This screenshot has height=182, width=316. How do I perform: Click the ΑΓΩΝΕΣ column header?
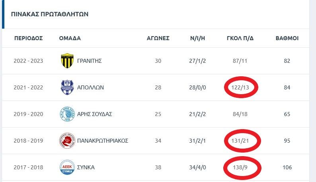[158, 39]
